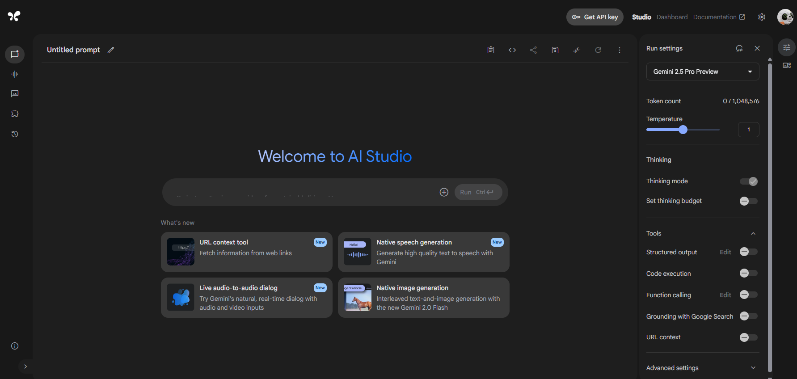Enable URL context toggle
The height and width of the screenshot is (379, 797).
coord(749,337)
